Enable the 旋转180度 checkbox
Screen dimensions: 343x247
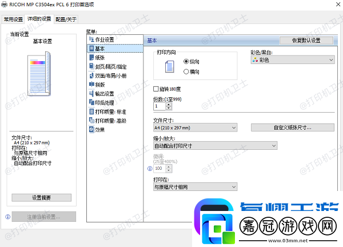pos(156,89)
